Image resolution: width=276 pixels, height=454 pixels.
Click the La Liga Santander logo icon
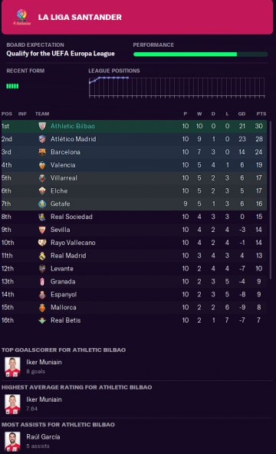(x=21, y=17)
